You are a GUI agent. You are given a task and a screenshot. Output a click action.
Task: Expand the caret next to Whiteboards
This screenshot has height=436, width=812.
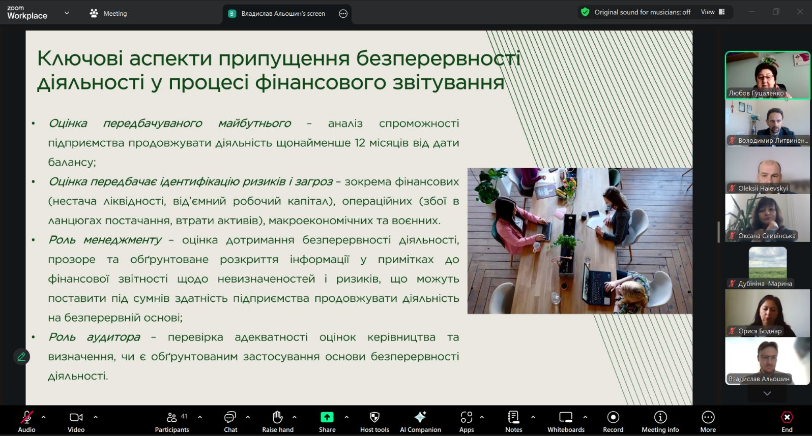click(x=585, y=417)
